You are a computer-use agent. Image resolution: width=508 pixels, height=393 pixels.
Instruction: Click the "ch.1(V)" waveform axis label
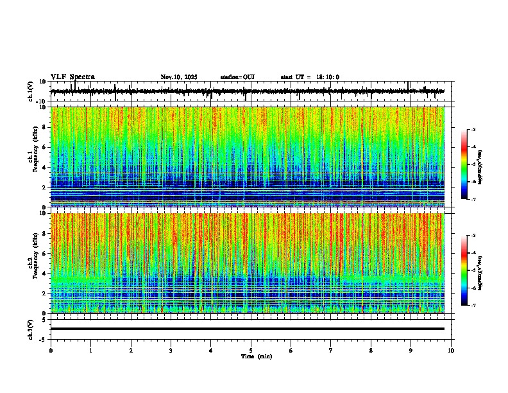(x=31, y=91)
